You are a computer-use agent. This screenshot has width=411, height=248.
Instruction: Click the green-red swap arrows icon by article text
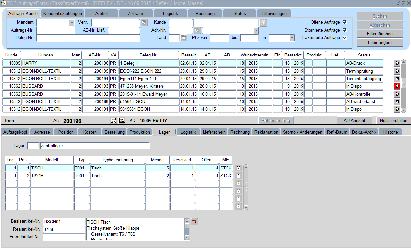click(194, 222)
